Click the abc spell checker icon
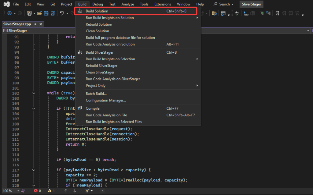The image size is (313, 195). (237, 13)
